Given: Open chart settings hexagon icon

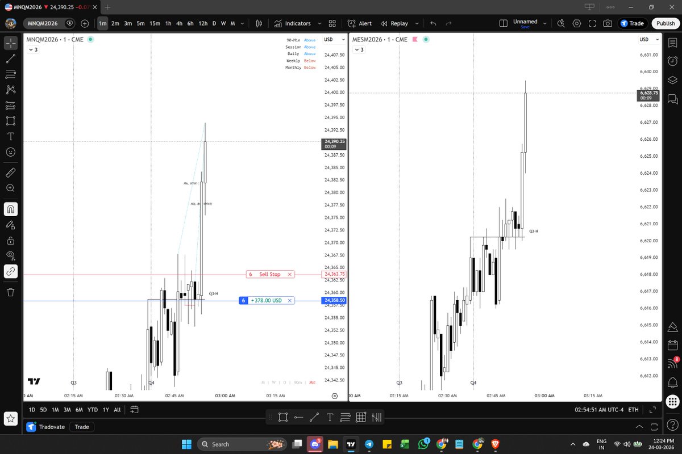Looking at the screenshot, I should pyautogui.click(x=577, y=23).
